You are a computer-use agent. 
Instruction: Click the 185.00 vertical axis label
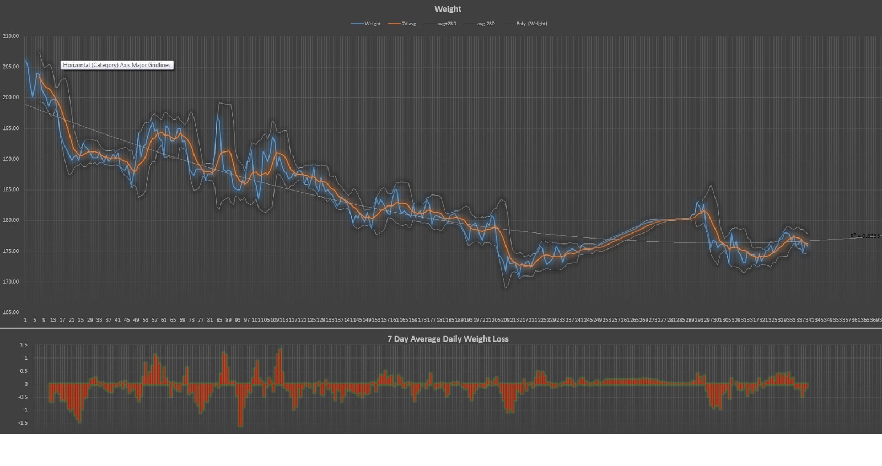tap(11, 189)
